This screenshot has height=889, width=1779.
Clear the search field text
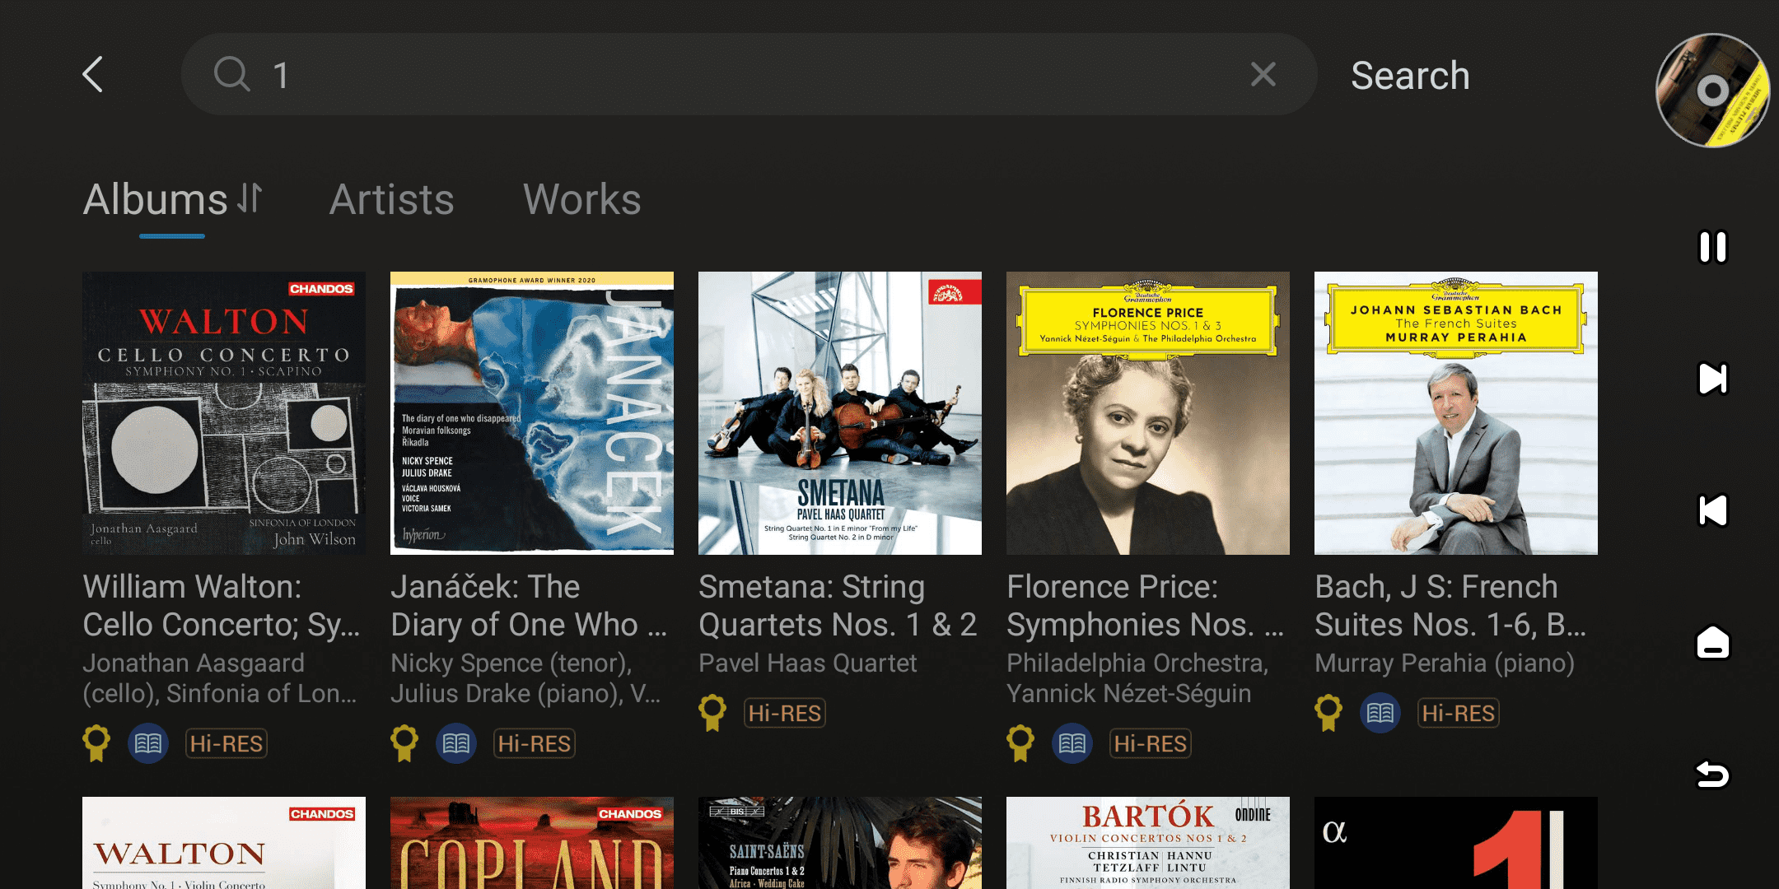click(1263, 75)
